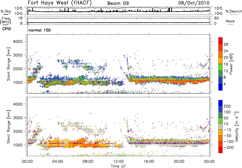Viewport: 242px width, 168px height.
Task: Click the '60' Nave axis tick
Action: click(216, 18)
